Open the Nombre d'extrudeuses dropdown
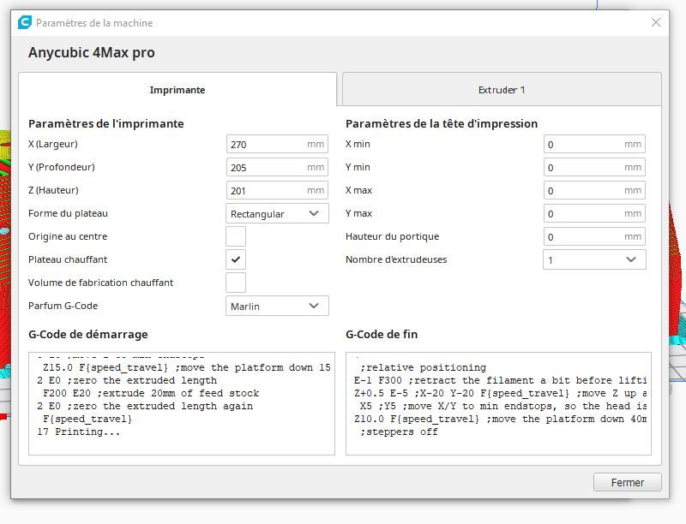The image size is (686, 524). 593,259
